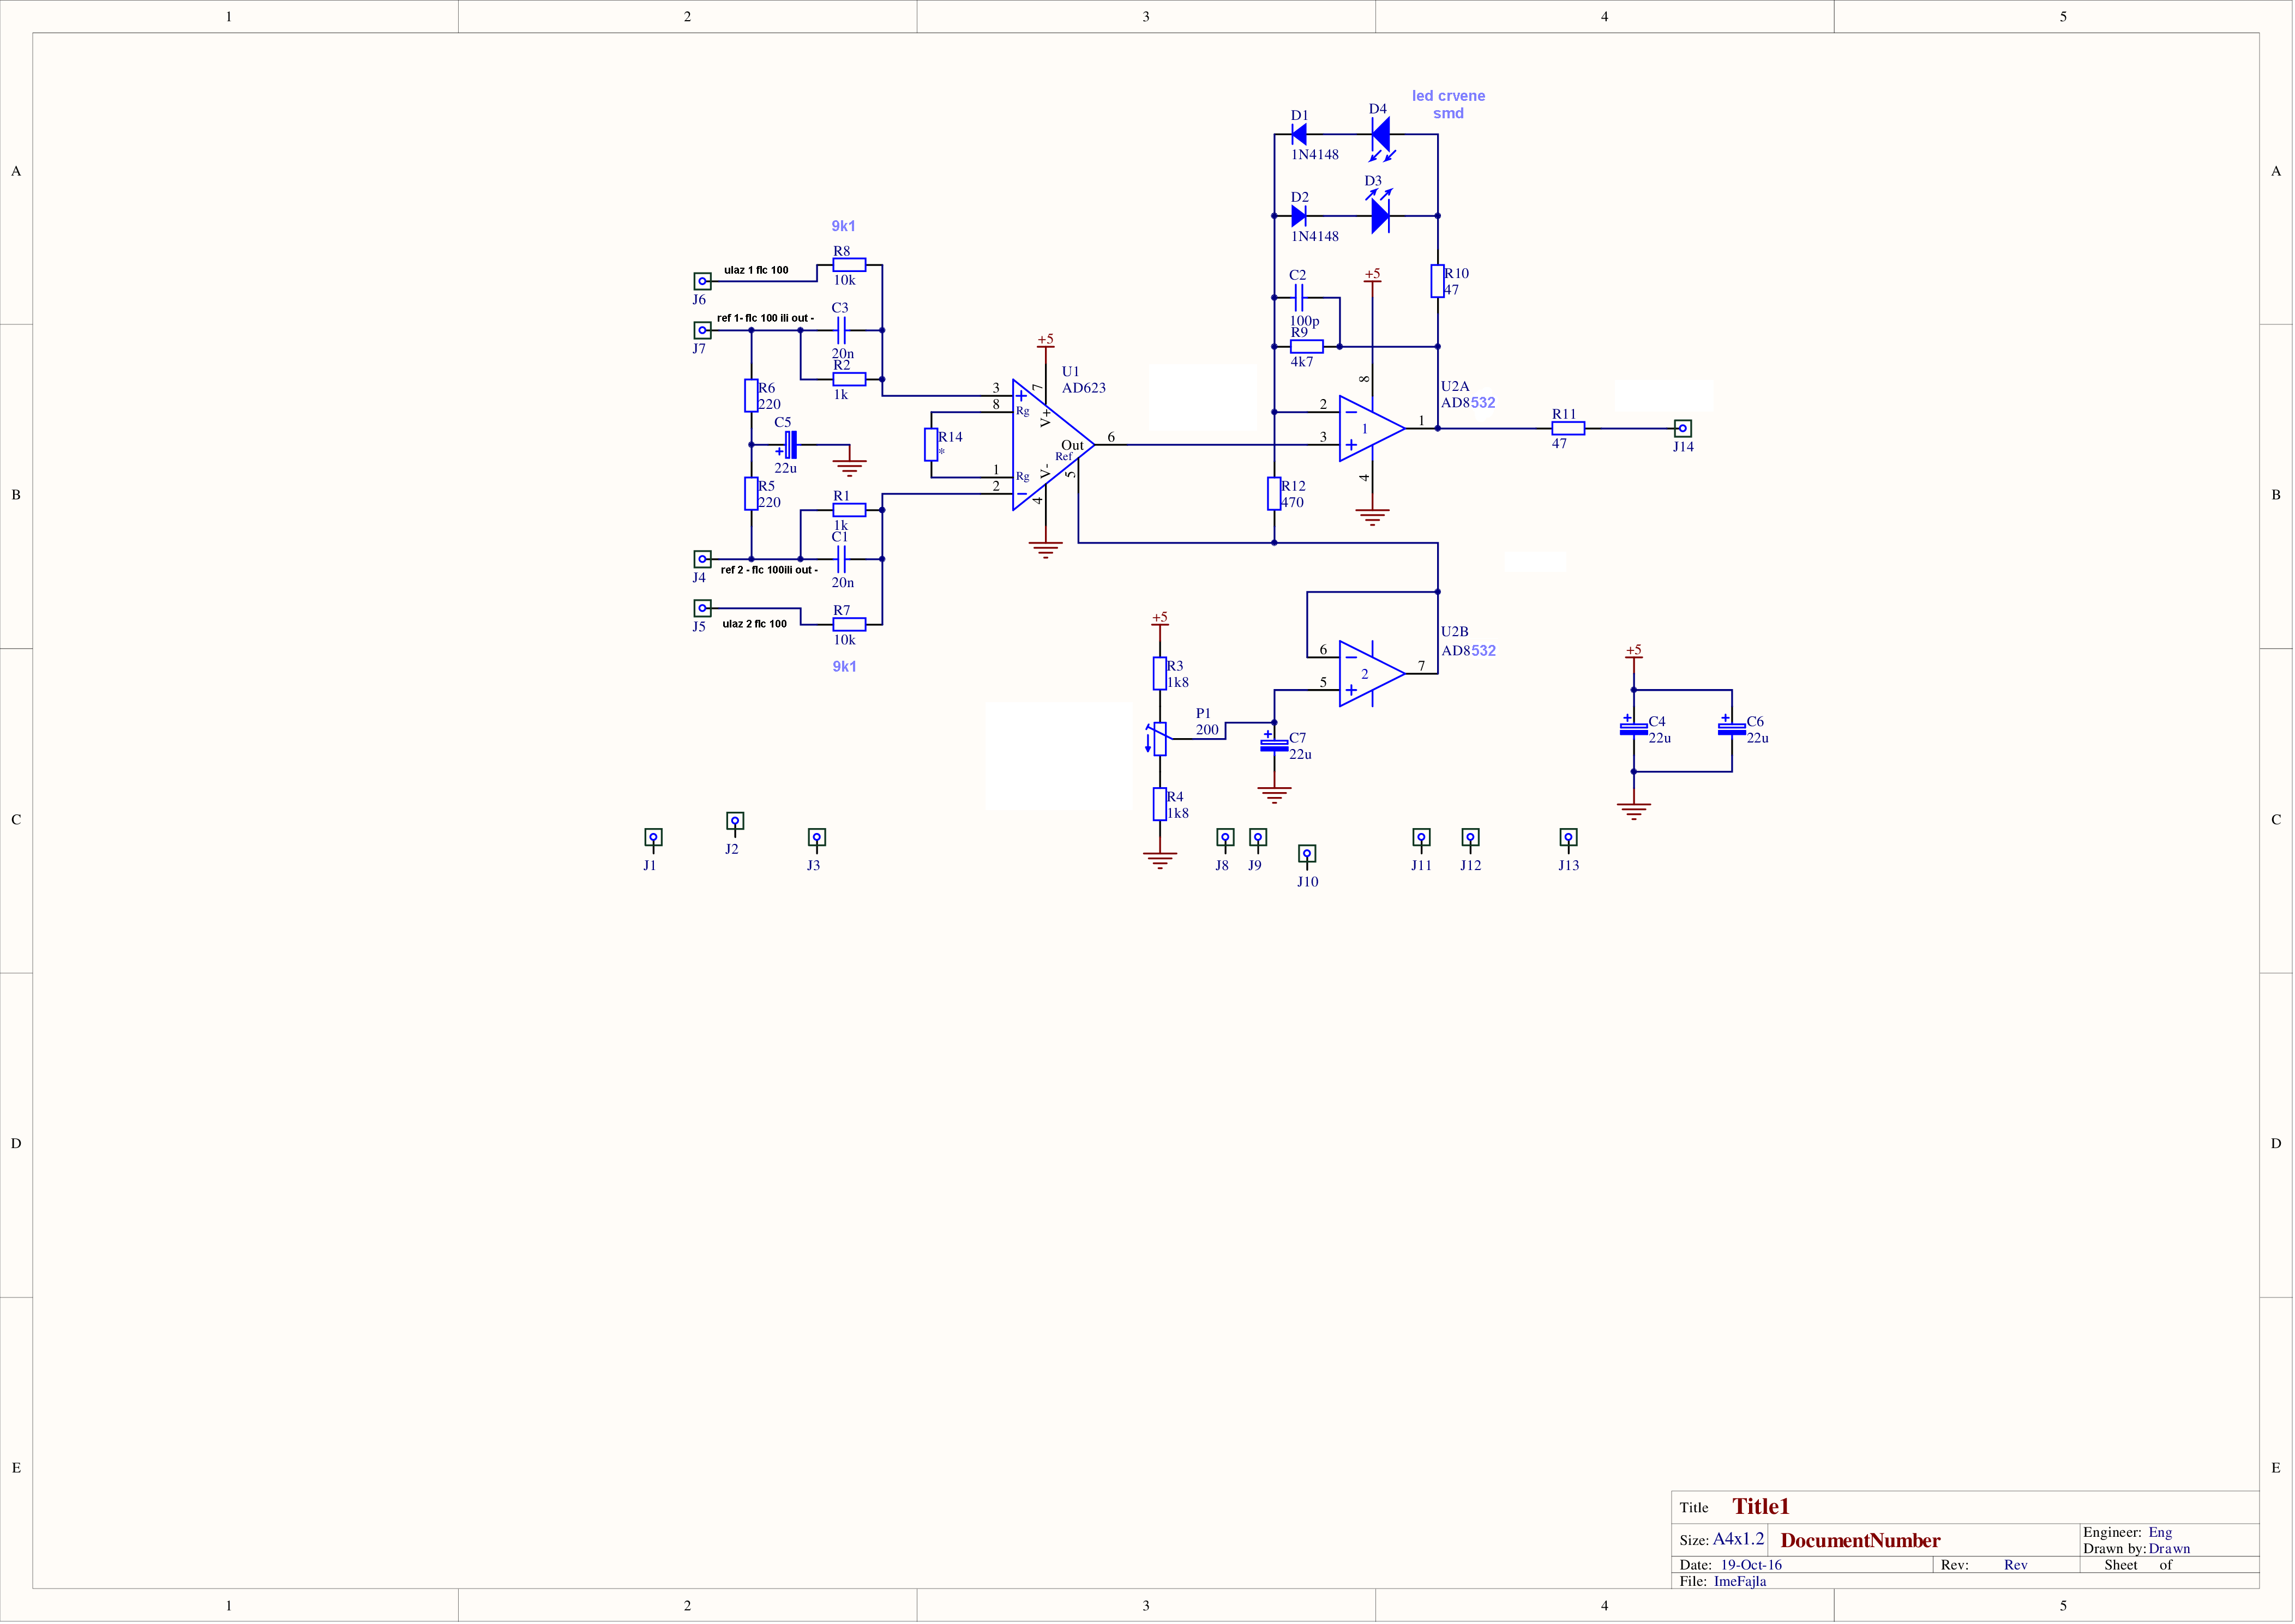Viewport: 2295px width, 1624px height.
Task: Select the C4 22u capacitor symbol
Action: 1633,729
